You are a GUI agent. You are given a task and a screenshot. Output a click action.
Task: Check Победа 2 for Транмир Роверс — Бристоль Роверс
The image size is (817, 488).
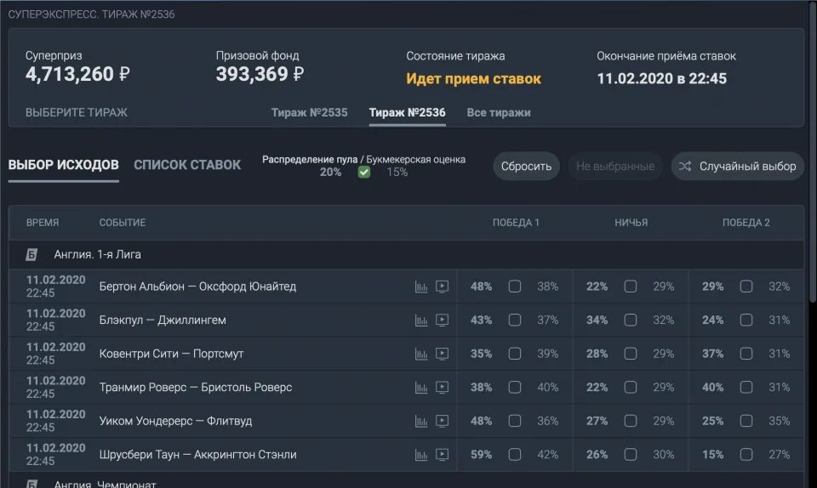click(x=746, y=387)
